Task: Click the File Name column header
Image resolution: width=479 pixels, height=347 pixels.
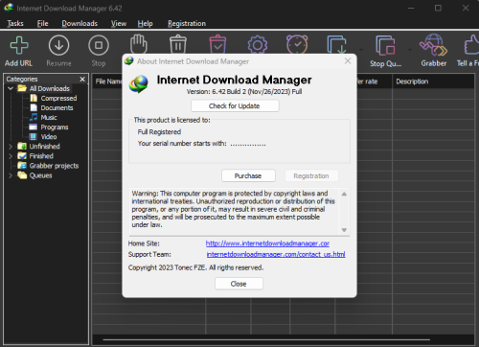Action: tap(108, 81)
